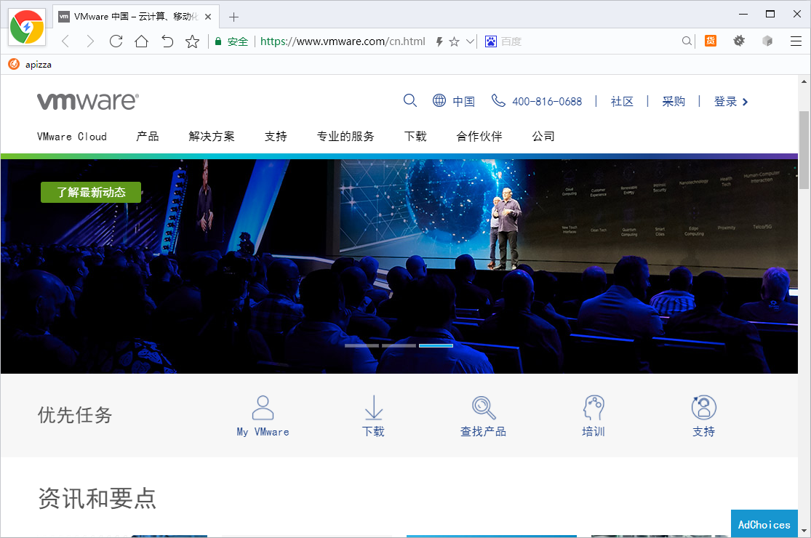Open the browser hamburger main menu
The width and height of the screenshot is (811, 538).
pos(796,41)
